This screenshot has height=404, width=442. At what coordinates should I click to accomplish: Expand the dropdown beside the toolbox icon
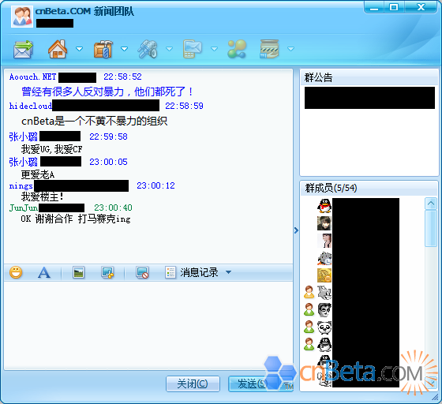pos(125,49)
